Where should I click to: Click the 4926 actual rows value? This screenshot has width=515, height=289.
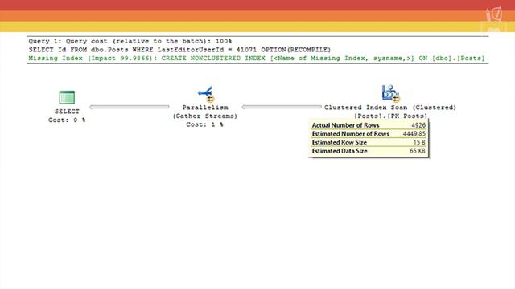coord(418,125)
